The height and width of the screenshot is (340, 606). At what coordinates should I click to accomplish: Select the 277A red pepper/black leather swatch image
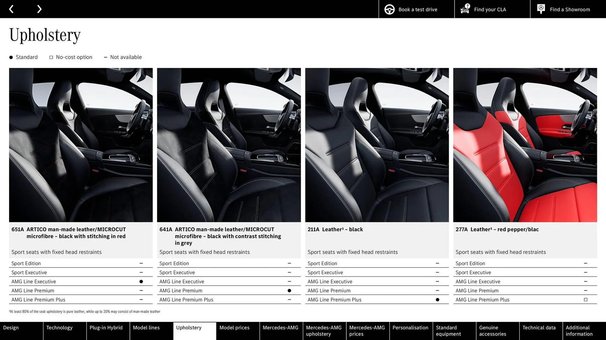click(525, 144)
